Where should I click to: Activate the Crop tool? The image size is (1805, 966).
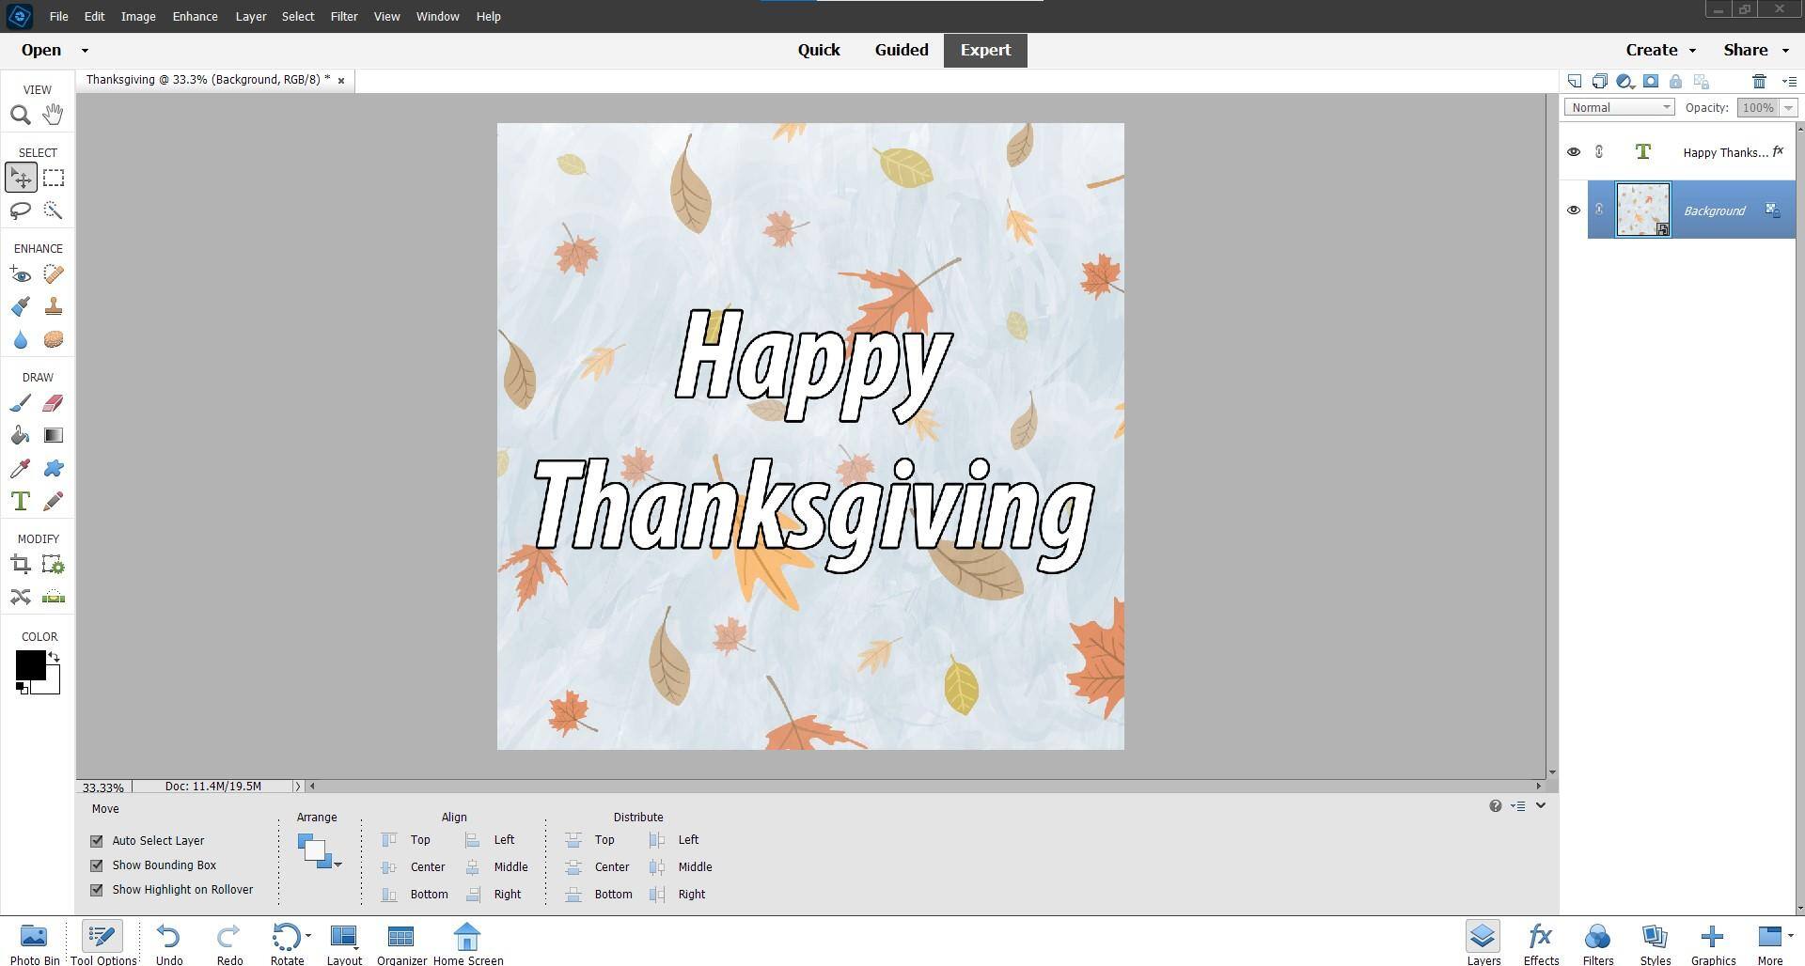(20, 565)
